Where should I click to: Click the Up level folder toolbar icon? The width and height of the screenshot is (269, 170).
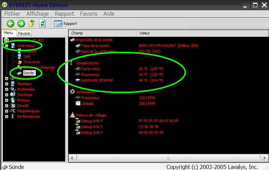coord(32,24)
